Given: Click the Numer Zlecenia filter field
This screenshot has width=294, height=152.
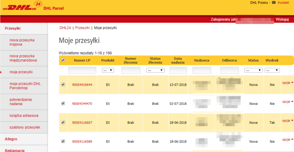Looking at the screenshot, I should pyautogui.click(x=131, y=70).
